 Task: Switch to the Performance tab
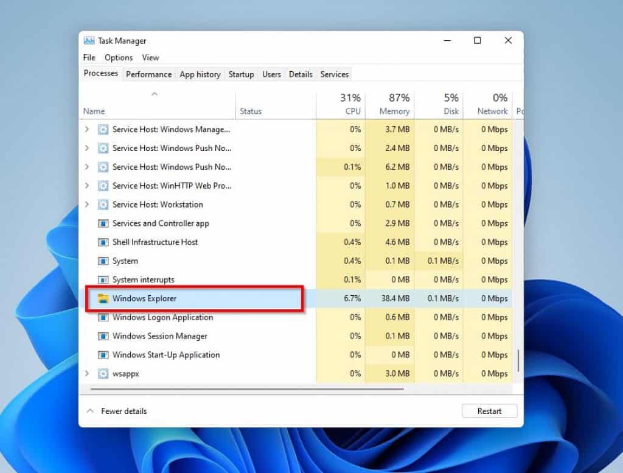click(x=148, y=74)
